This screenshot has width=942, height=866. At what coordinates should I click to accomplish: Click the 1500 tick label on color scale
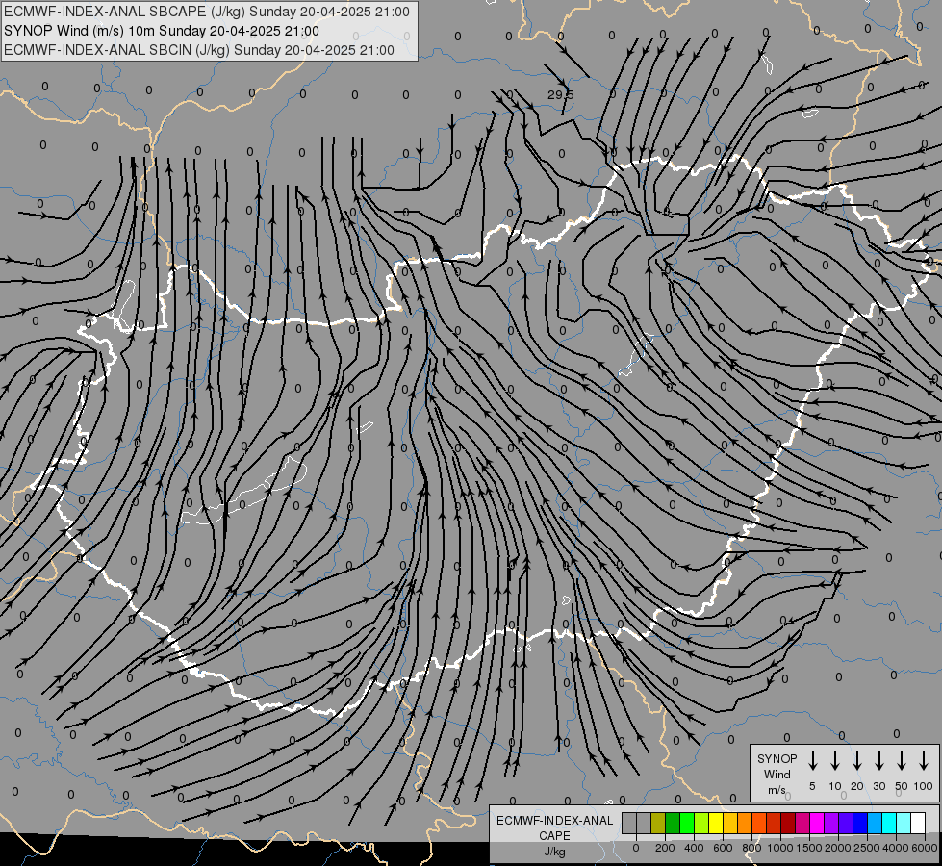pyautogui.click(x=809, y=848)
